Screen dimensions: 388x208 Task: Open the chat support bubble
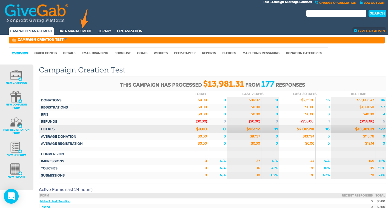(x=11, y=196)
